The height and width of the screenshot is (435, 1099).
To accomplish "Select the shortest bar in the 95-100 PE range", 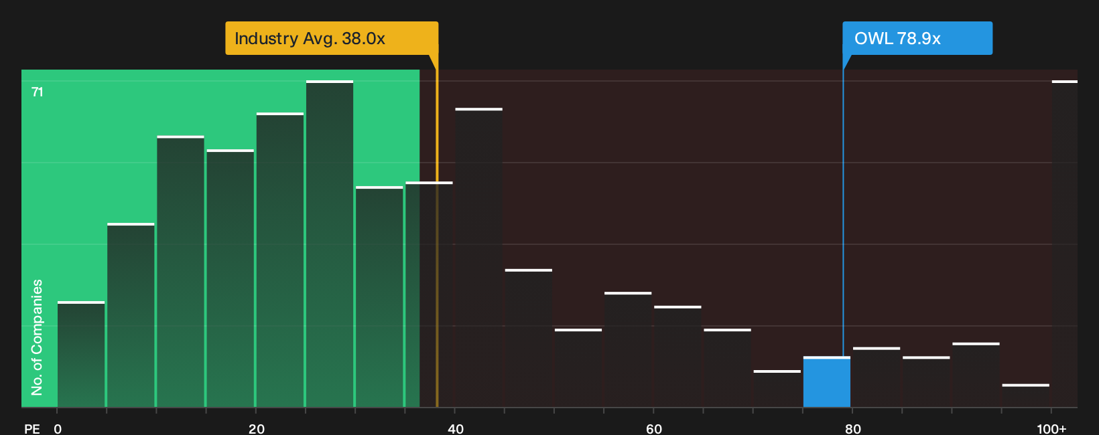I will pos(1026,396).
